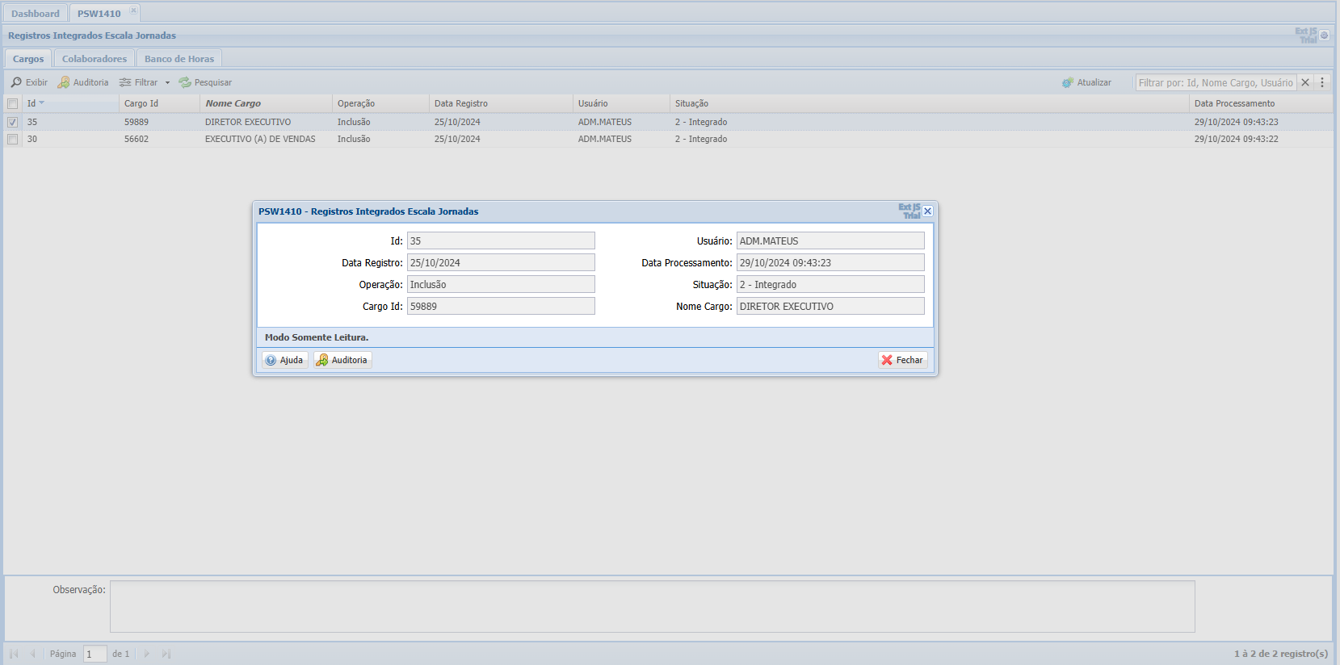Go to the first page arrow
This screenshot has width=1340, height=665.
14,654
